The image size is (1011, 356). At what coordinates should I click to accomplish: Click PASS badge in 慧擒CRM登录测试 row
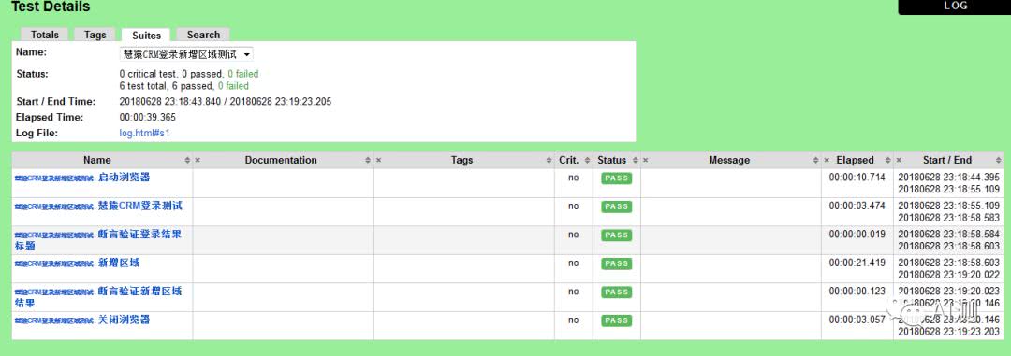616,206
